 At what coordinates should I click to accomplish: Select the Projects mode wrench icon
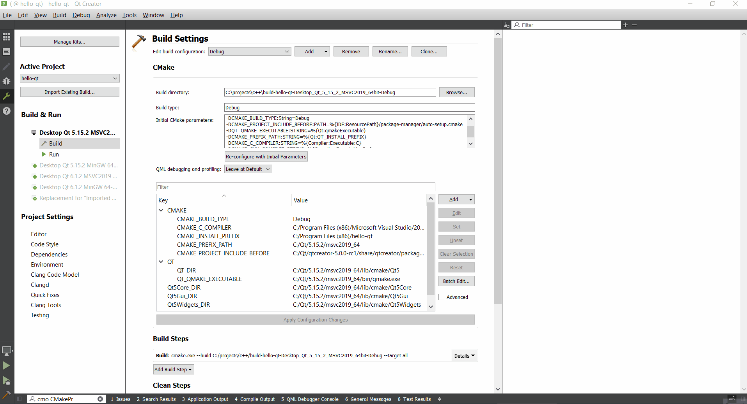(x=6, y=96)
